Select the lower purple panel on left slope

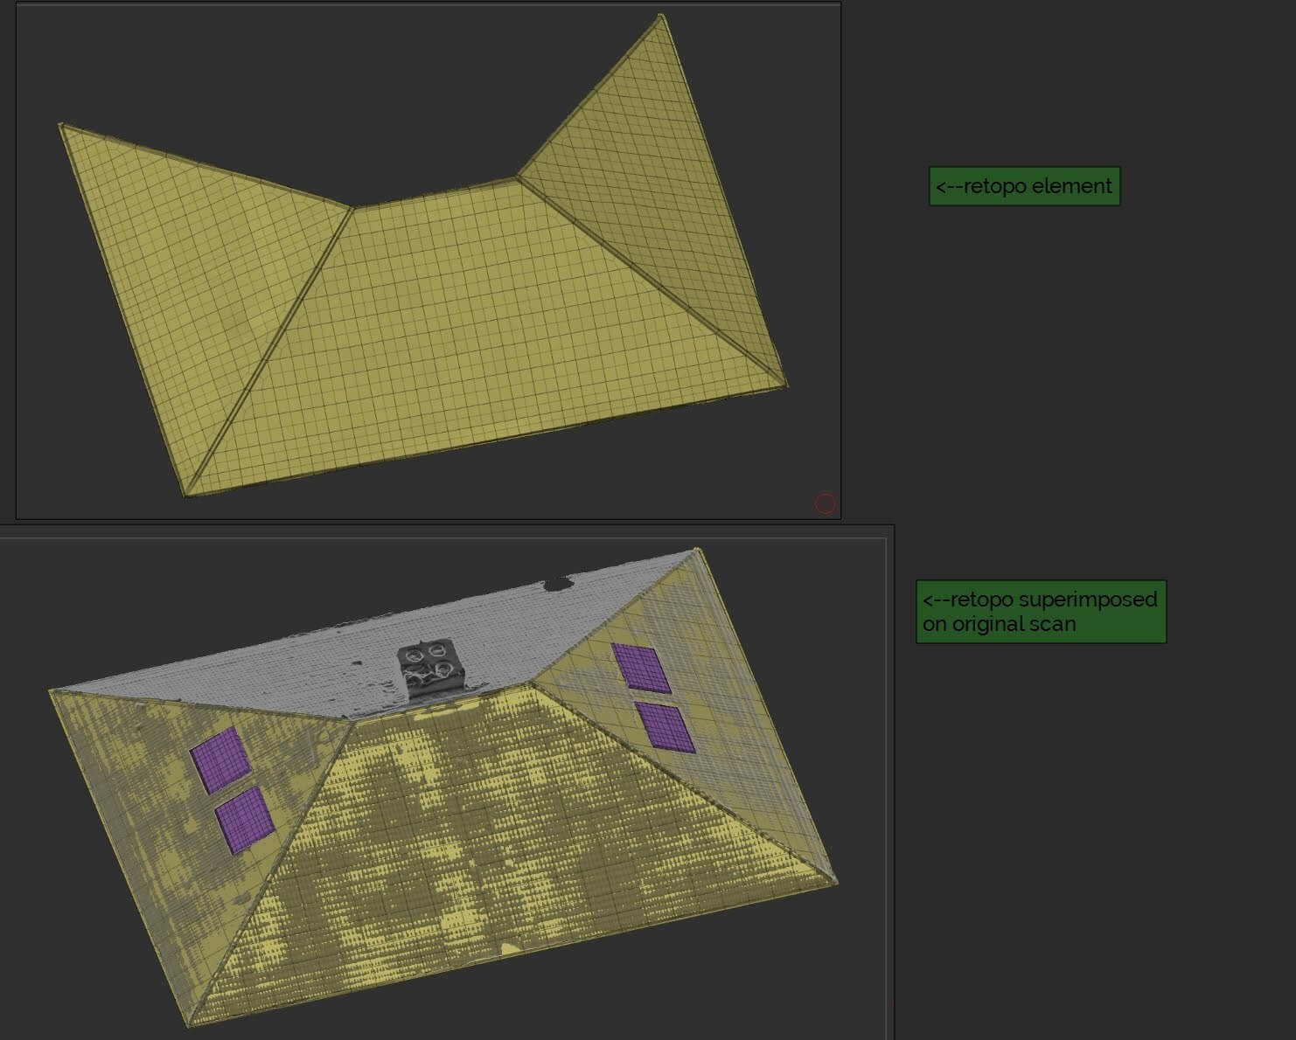[x=244, y=820]
